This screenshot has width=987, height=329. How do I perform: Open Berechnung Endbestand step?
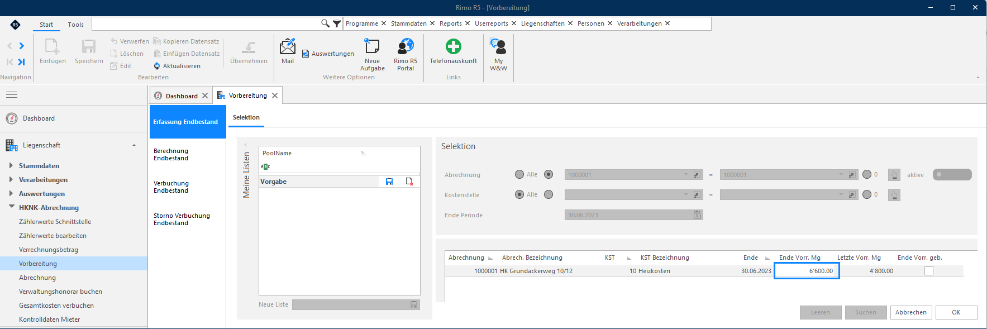(171, 155)
